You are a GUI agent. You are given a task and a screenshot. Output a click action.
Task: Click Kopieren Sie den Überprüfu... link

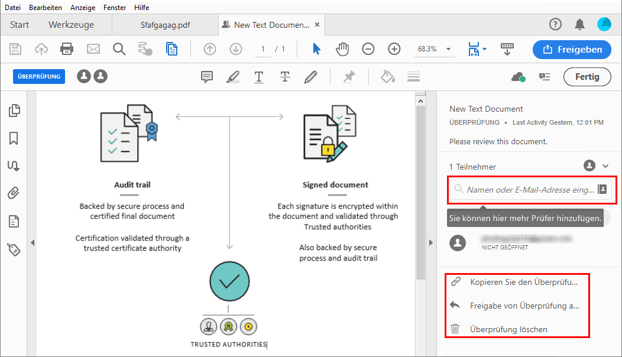coord(524,282)
